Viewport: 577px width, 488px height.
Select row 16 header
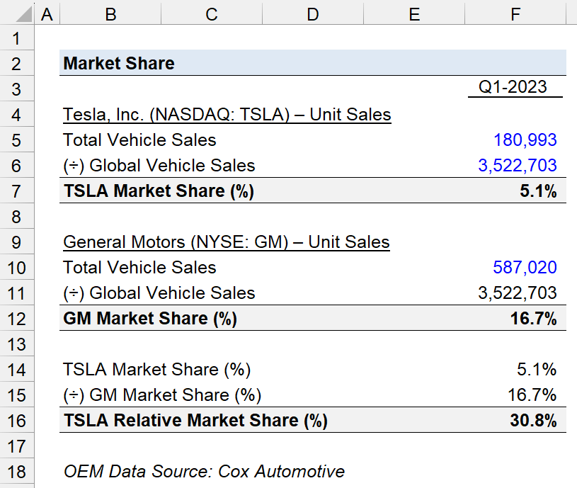click(17, 421)
